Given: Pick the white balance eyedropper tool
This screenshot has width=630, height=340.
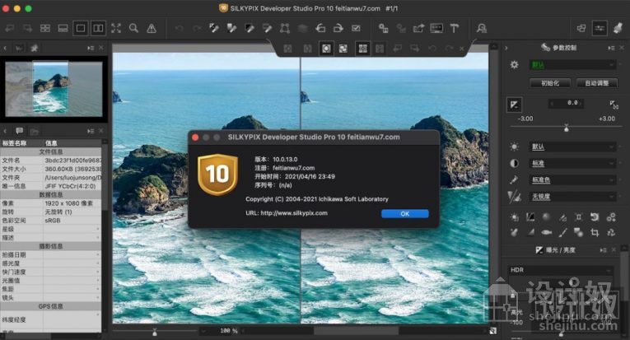Looking at the screenshot, I should pos(214,28).
